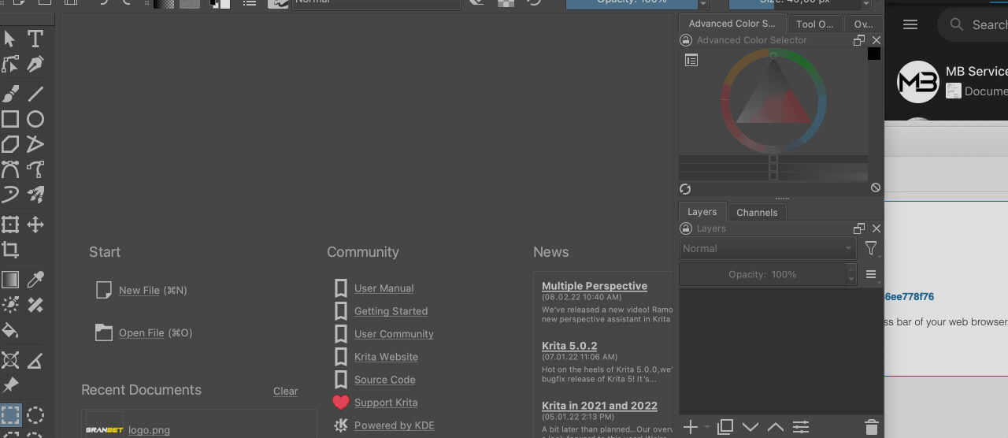Select the Elliptical Selection tool
Image resolution: width=1008 pixels, height=438 pixels.
(35, 415)
